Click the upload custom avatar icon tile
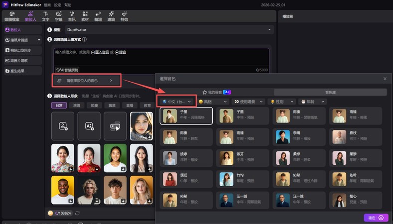Screen dimensions: 393x224 click(63, 126)
